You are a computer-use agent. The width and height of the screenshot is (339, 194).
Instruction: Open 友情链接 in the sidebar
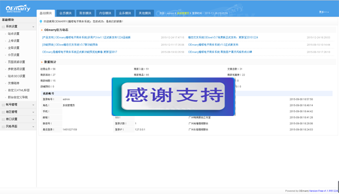click(14, 83)
